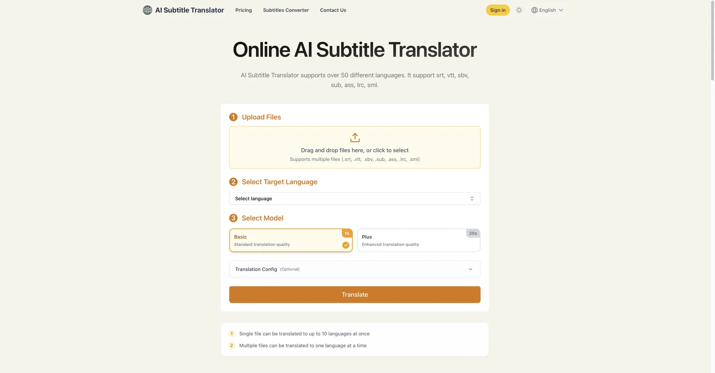Click the globe icon beside English

pos(534,10)
